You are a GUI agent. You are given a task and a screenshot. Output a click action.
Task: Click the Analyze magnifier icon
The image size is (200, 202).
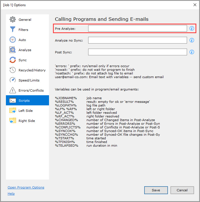[x=13, y=50]
